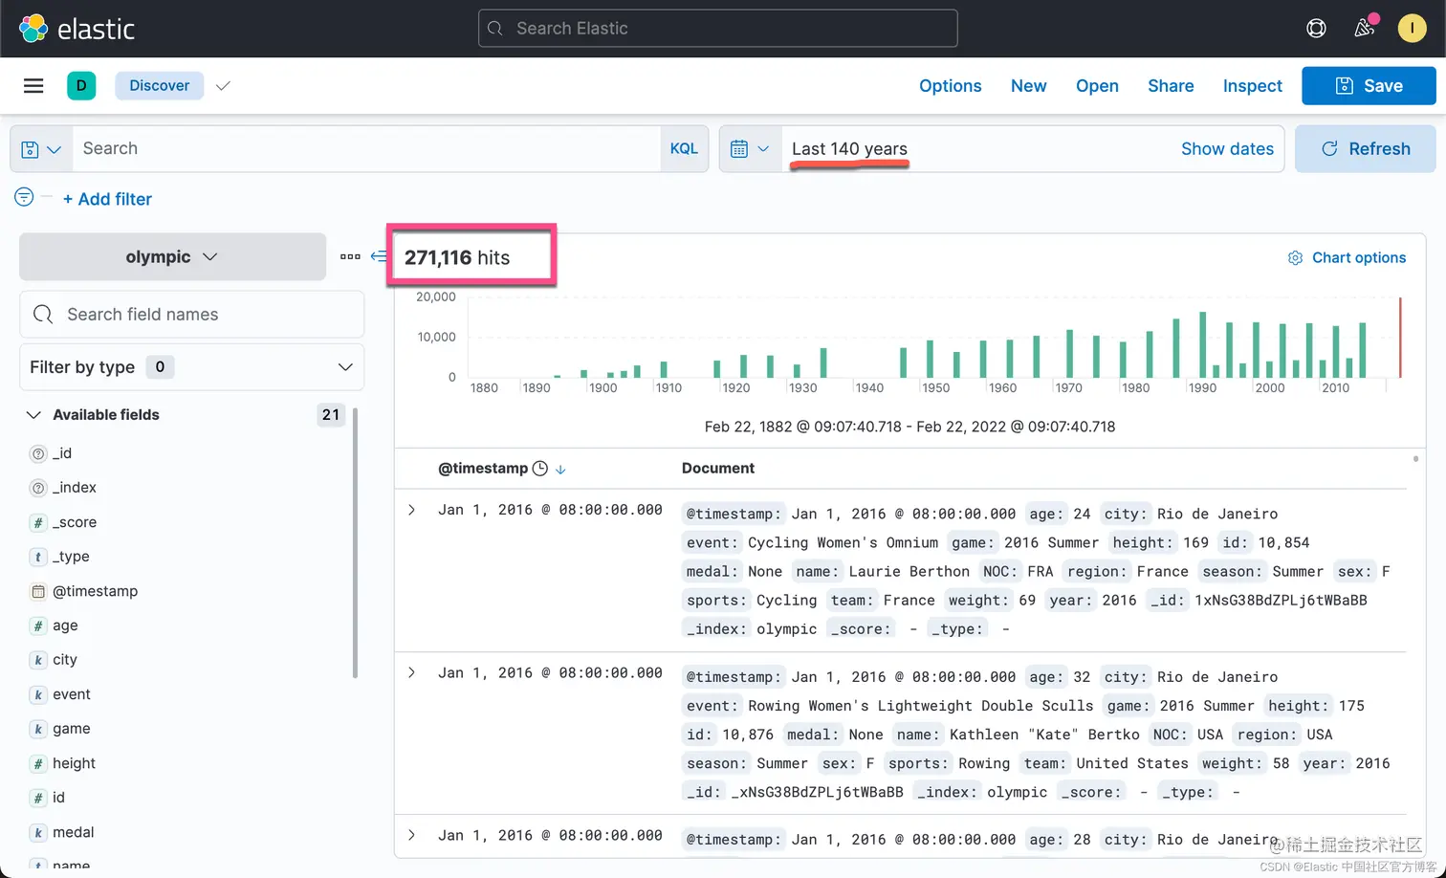Collapse the Available fields section
The width and height of the screenshot is (1446, 878).
33,415
